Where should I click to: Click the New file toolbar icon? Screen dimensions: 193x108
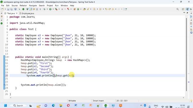(x=2, y=9)
